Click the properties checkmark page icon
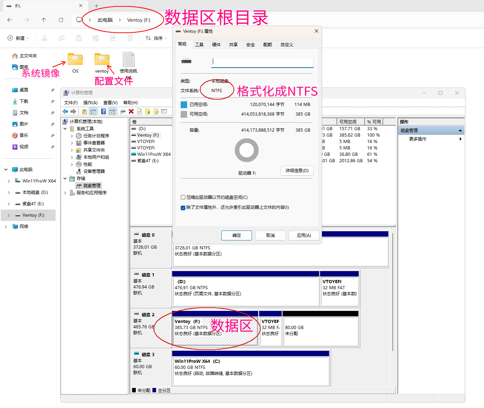Image resolution: width=484 pixels, height=408 pixels. [139, 112]
